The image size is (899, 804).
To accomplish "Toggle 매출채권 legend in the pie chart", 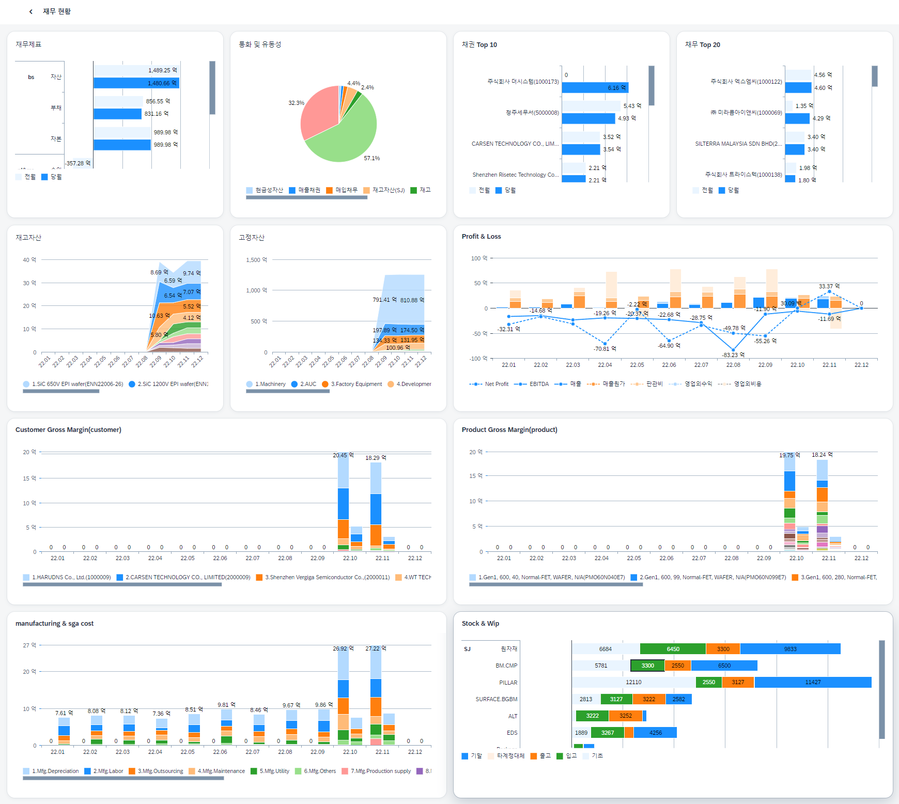I will tap(305, 190).
